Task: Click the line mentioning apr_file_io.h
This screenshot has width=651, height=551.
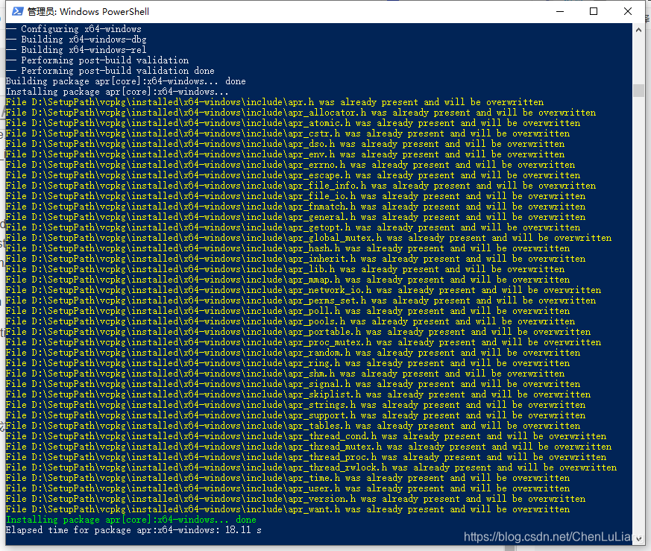Action: 295,196
